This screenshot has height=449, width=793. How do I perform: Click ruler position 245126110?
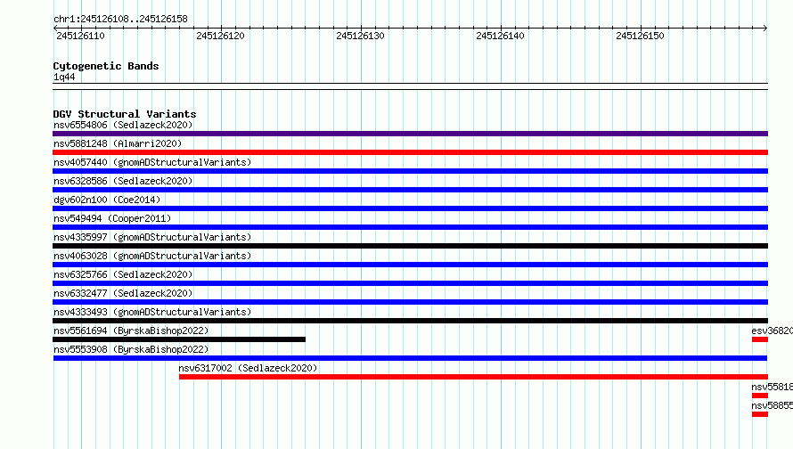[80, 36]
